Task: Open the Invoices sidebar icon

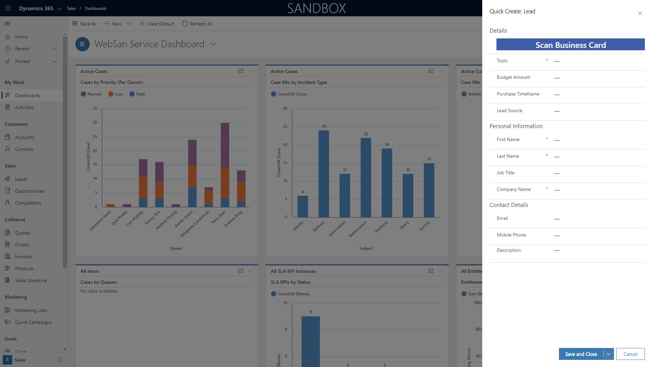Action: [x=7, y=257]
